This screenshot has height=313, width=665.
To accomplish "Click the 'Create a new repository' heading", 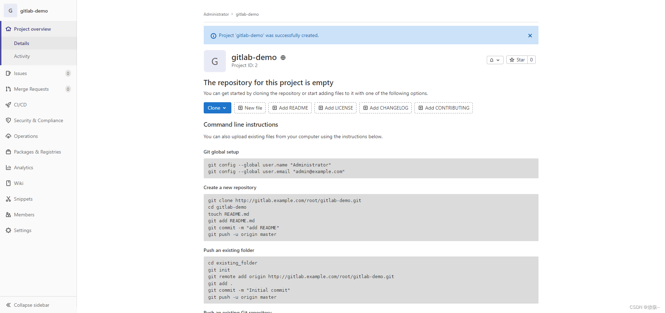I will [x=230, y=187].
